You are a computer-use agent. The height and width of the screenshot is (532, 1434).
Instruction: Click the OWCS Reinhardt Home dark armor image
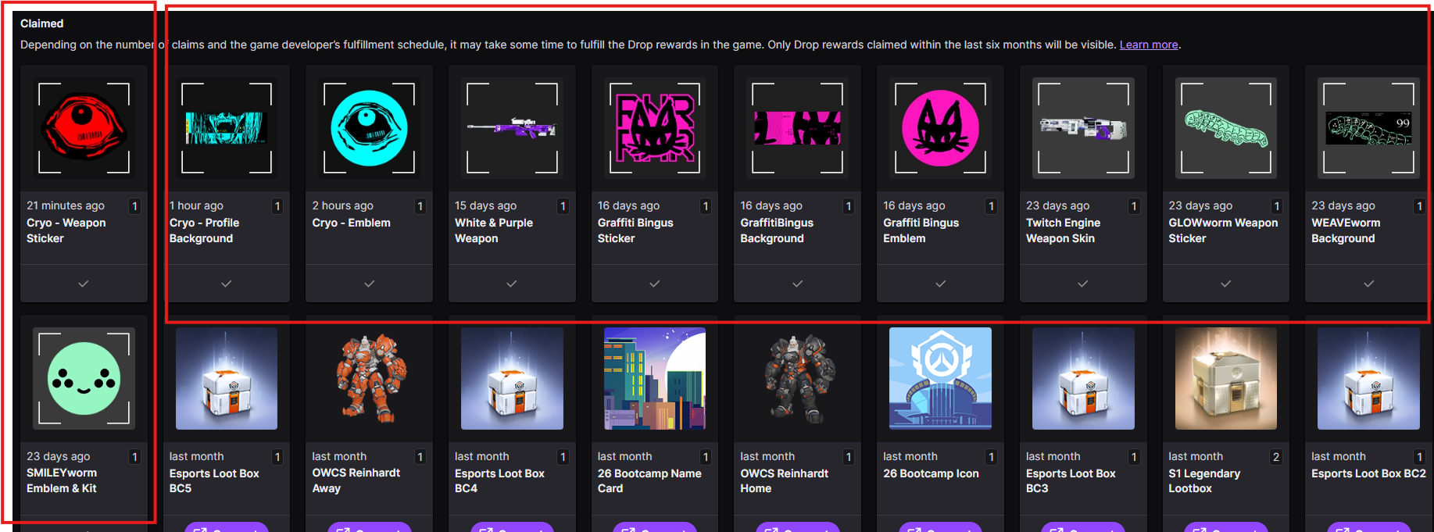coord(797,378)
